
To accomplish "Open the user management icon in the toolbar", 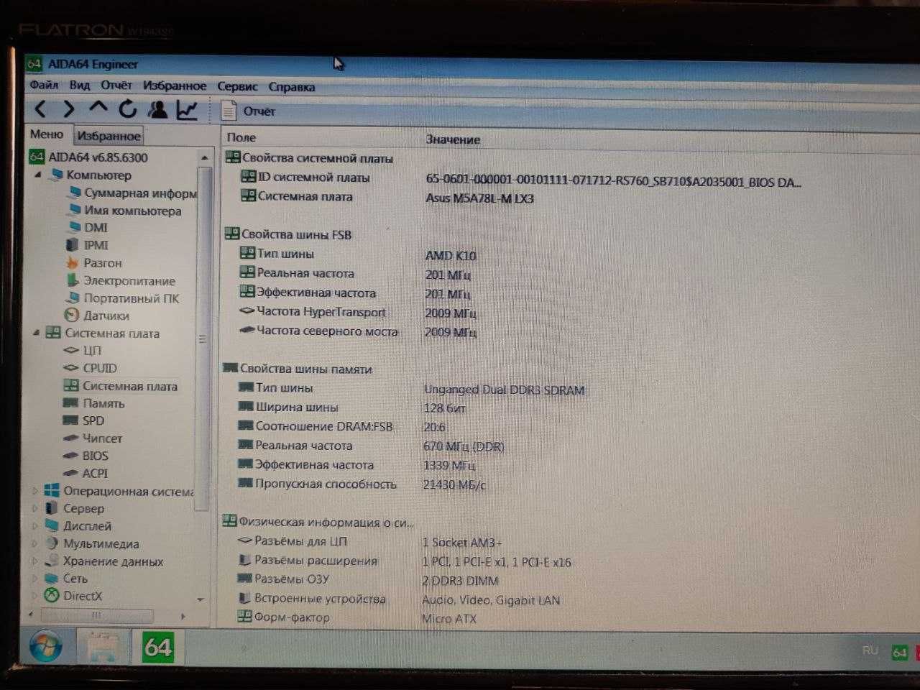I will [x=157, y=109].
